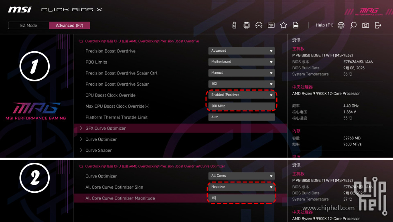Click the upper panel's AMD Ryzen 9 9900X processor text
The height and width of the screenshot is (222, 393).
pos(326,93)
